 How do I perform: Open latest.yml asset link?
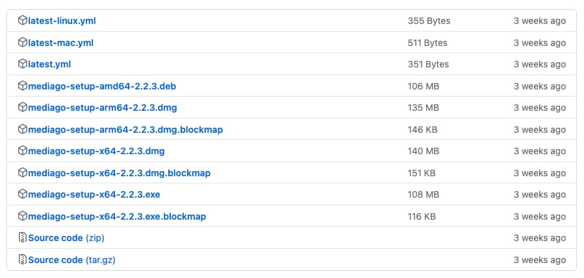point(49,64)
